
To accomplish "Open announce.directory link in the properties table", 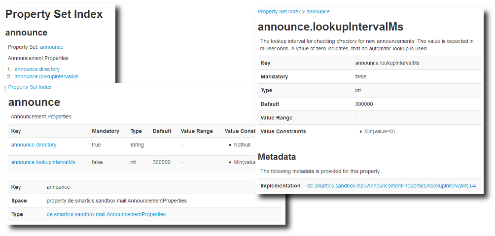I will (34, 145).
